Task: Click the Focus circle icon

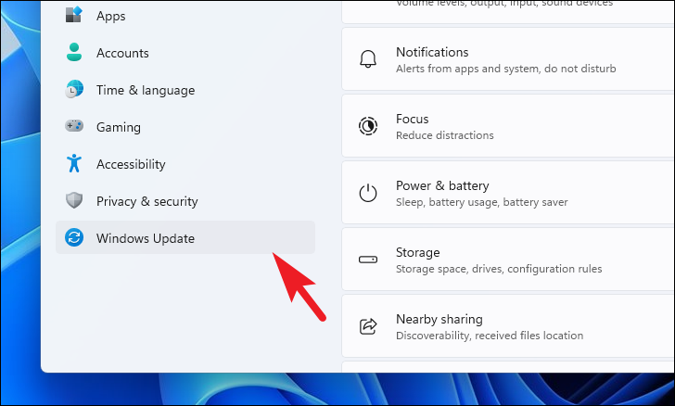Action: pos(368,126)
